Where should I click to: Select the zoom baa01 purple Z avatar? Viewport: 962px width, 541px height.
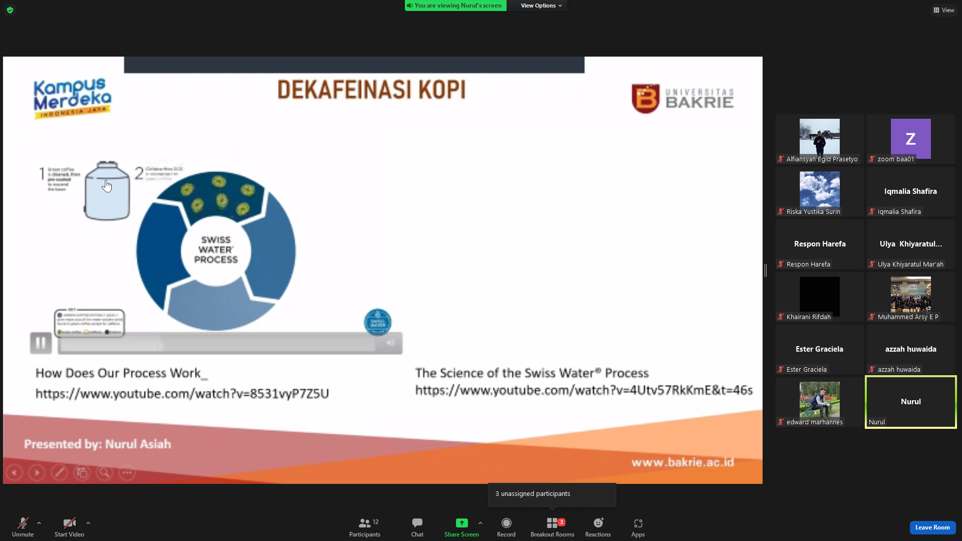click(x=911, y=139)
